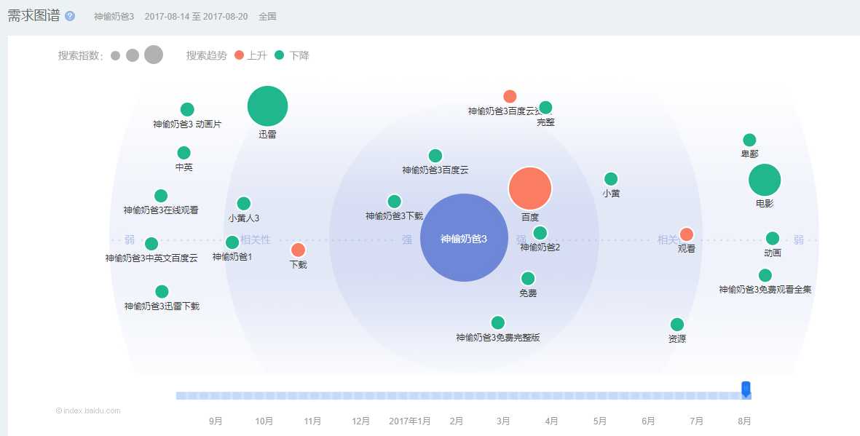Click the 卑鄙 keyword bubble
Screen dimensions: 860x436
point(749,140)
